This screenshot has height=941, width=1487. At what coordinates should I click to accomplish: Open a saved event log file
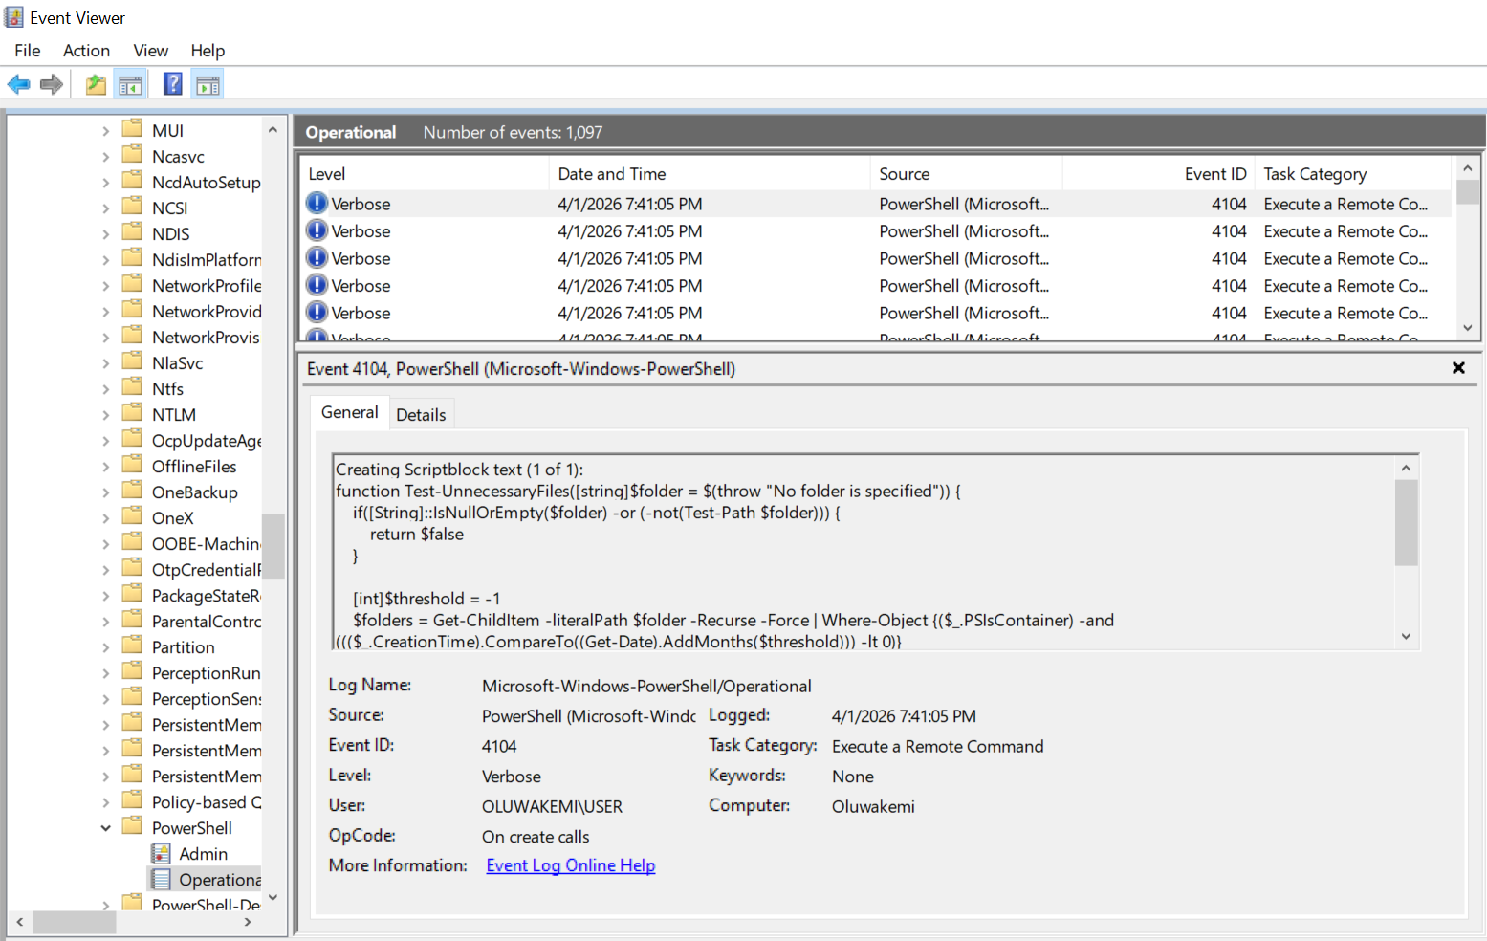96,84
